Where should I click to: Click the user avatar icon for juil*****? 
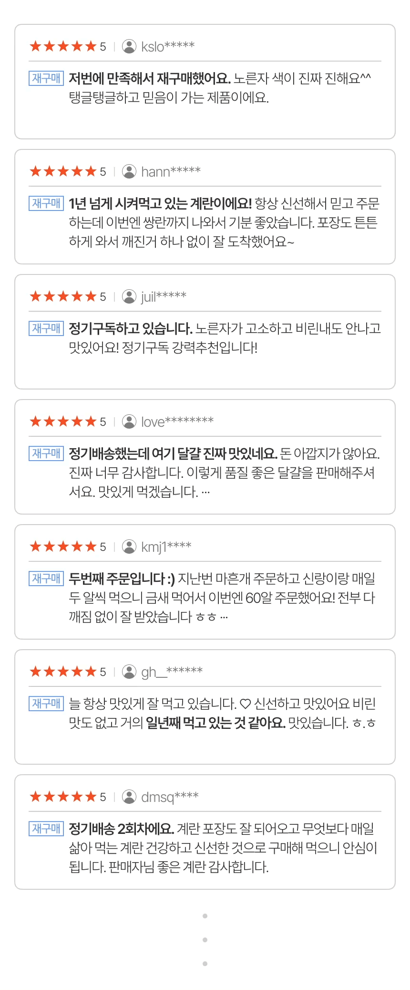tap(129, 296)
